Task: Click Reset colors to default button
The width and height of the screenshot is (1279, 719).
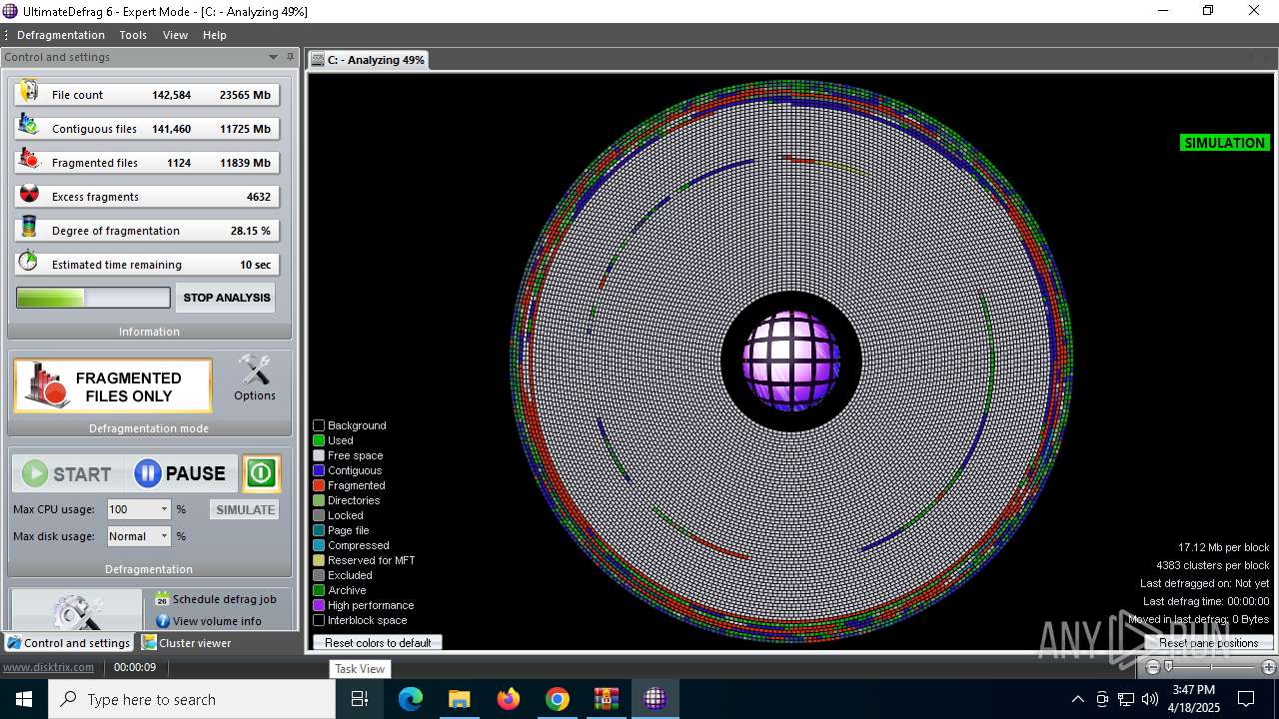Action: (378, 643)
